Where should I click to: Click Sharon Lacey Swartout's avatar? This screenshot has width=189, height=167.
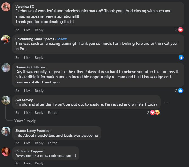(6, 131)
